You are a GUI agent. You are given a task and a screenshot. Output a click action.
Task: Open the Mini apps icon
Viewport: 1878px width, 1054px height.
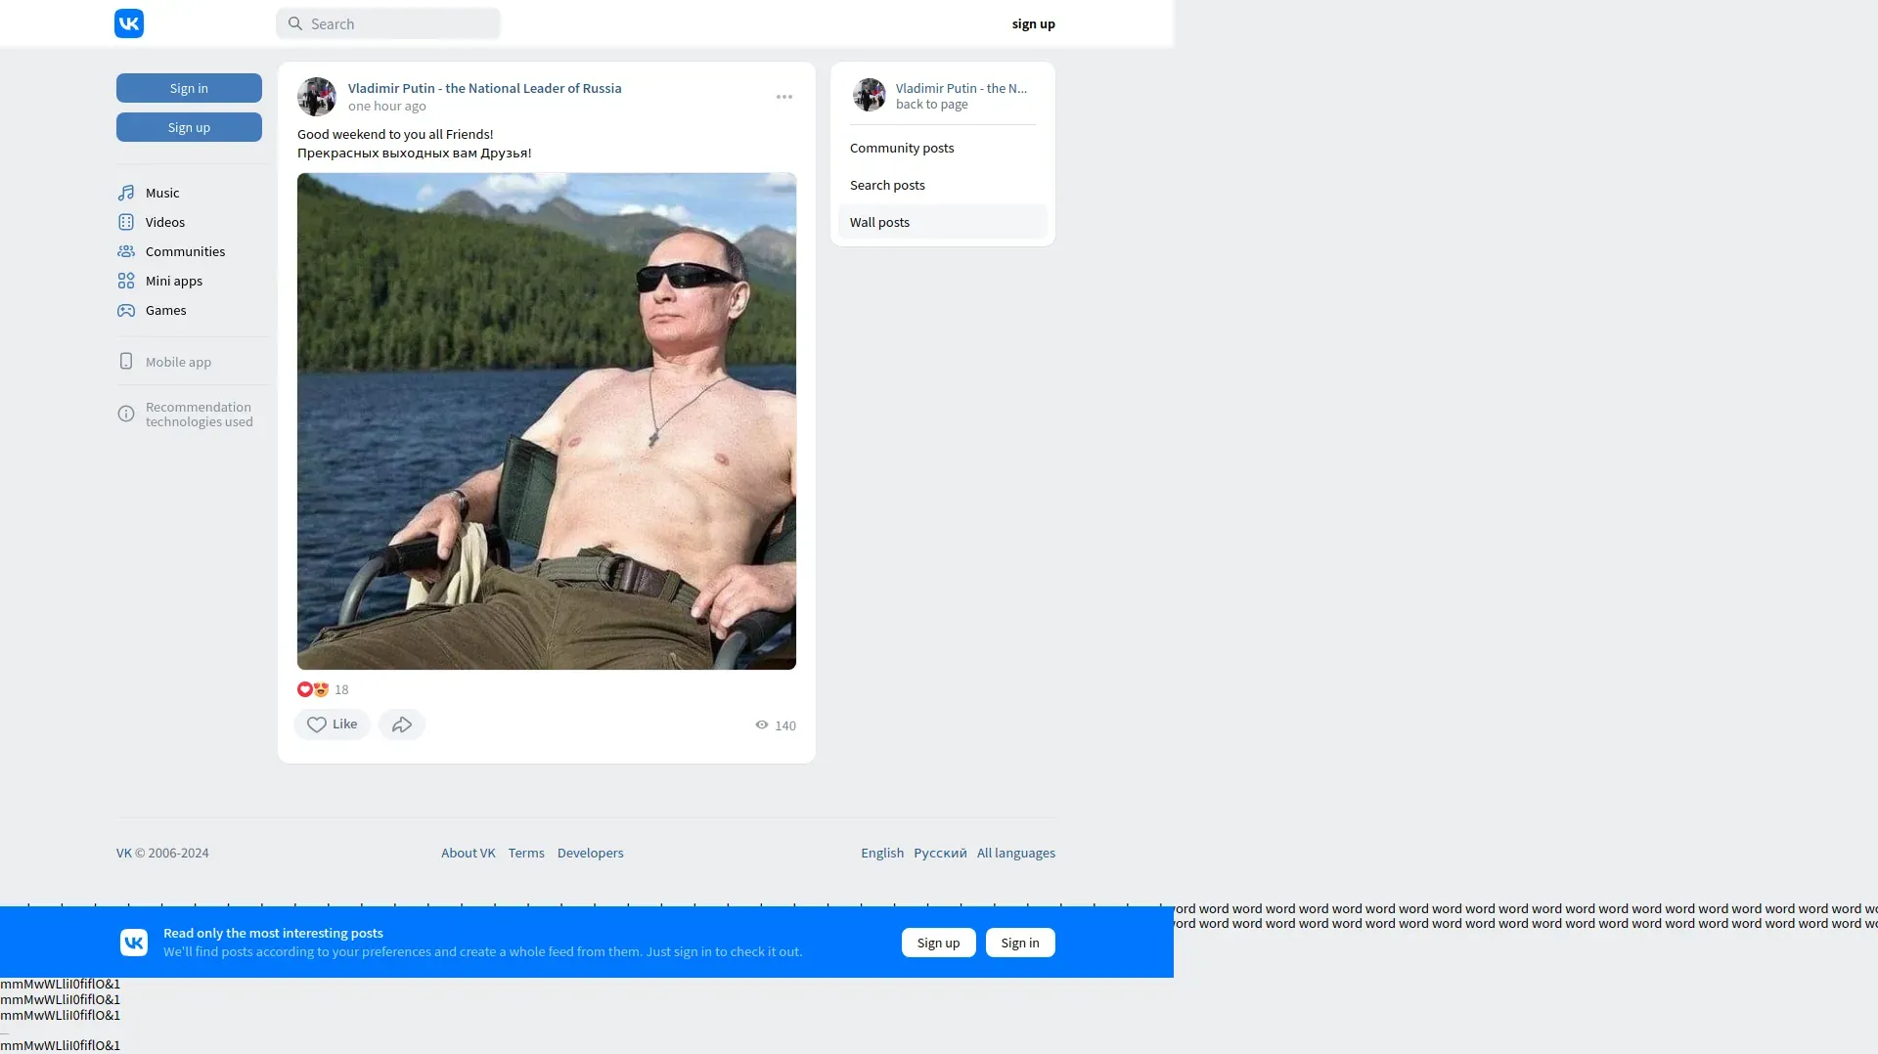126,281
